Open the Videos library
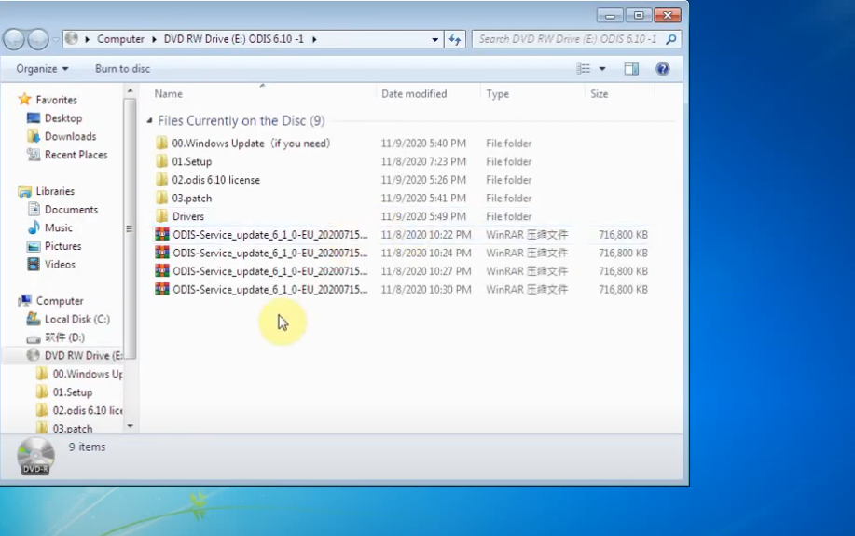This screenshot has width=855, height=536. coord(60,265)
